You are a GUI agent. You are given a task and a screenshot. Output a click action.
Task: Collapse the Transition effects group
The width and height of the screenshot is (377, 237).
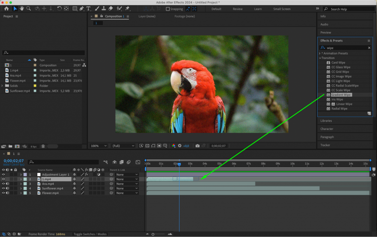320,58
